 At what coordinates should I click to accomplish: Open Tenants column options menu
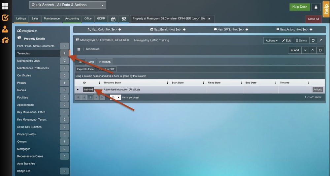(x=308, y=82)
